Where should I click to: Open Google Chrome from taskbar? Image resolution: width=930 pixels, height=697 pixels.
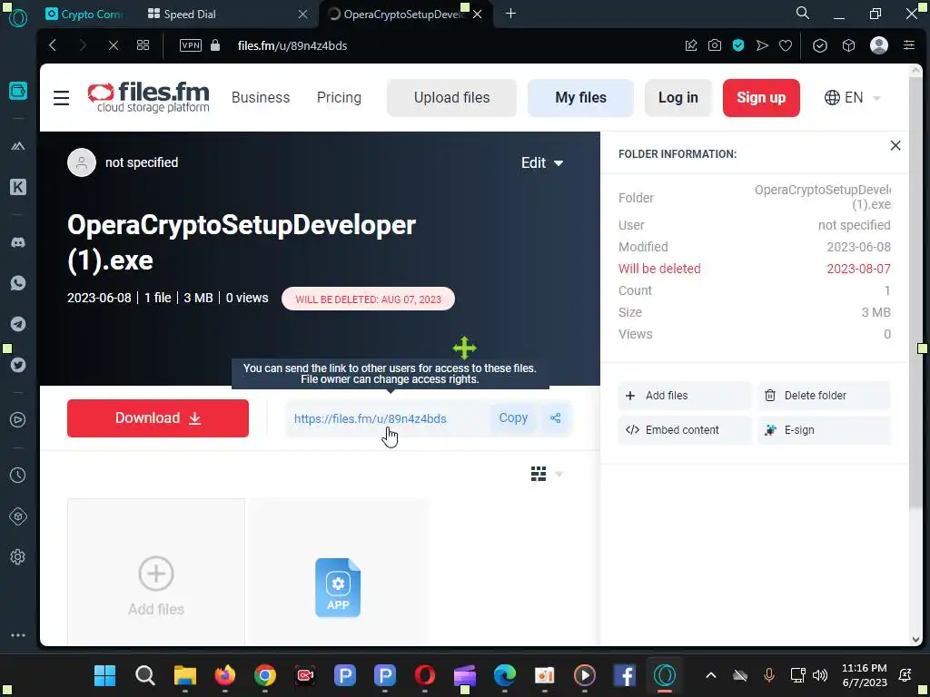[265, 675]
